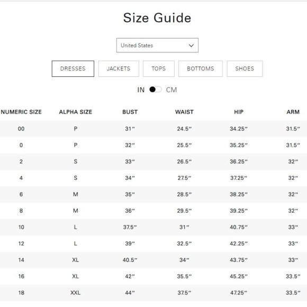Show the BOTTOMS size chart
The height and width of the screenshot is (307, 307).
coord(201,69)
